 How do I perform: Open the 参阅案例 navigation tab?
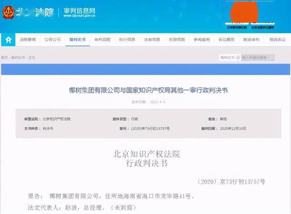[x=202, y=40]
